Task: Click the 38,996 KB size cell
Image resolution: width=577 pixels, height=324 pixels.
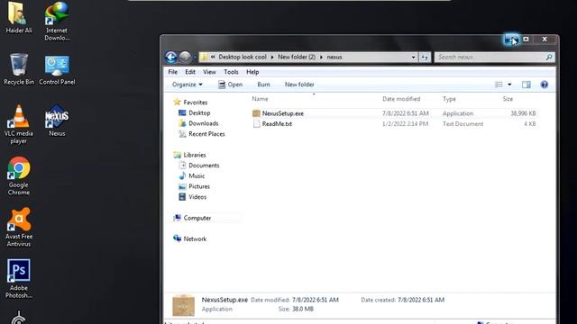Action: point(523,113)
